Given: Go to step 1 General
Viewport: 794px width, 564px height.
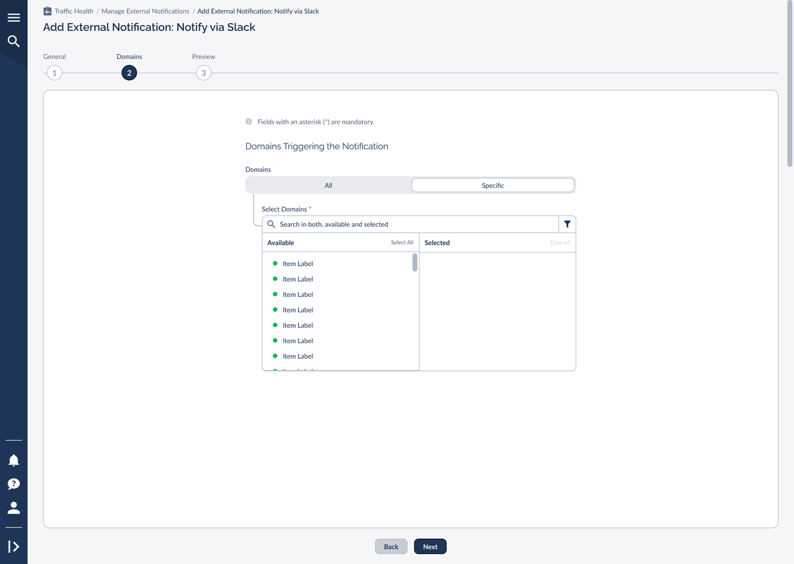Looking at the screenshot, I should coord(54,73).
